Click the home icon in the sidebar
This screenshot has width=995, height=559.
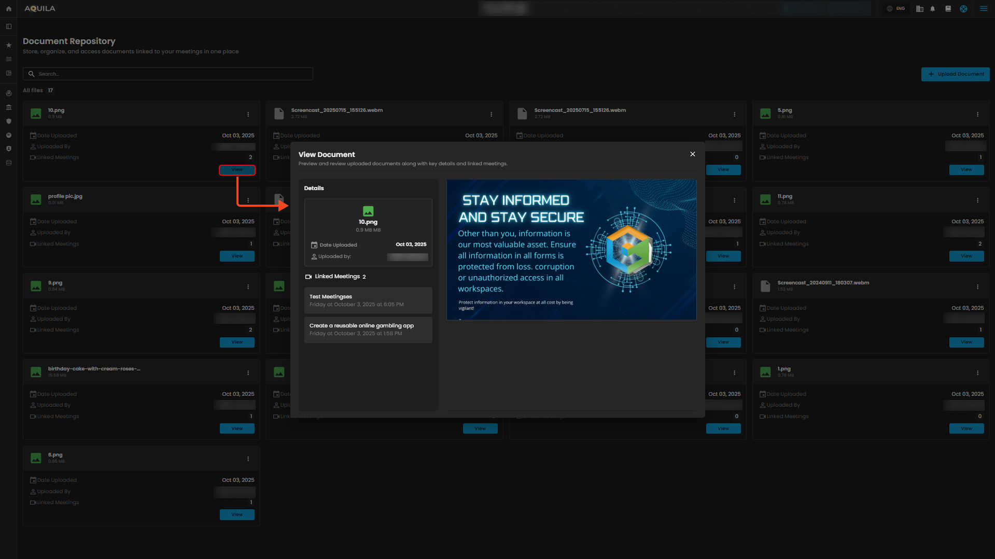pos(8,9)
